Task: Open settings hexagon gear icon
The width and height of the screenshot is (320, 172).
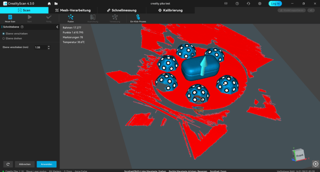Action: [x=260, y=4]
